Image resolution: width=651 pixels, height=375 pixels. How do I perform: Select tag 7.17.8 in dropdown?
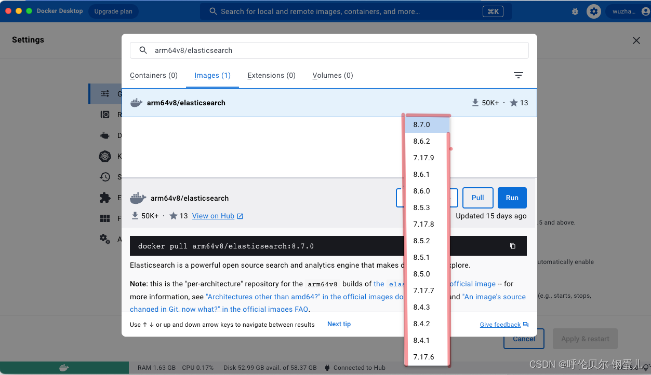[x=427, y=224]
